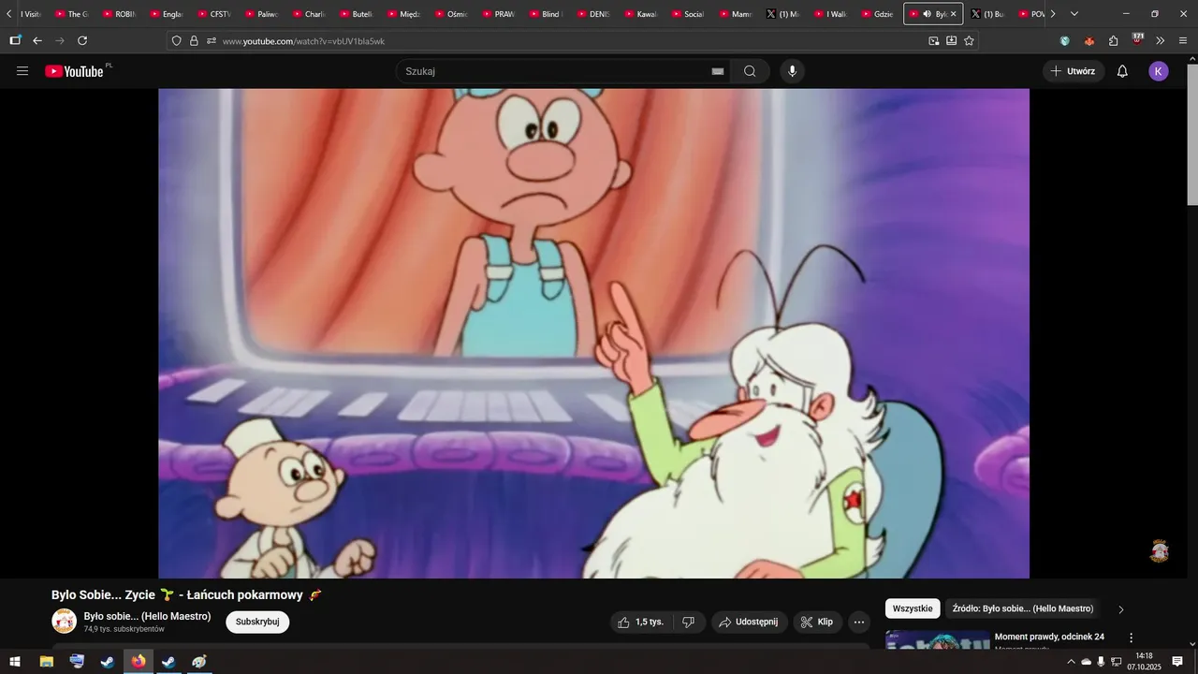Switch to the Kawal tab
Viewport: 1198px width, 674px height.
pyautogui.click(x=641, y=14)
